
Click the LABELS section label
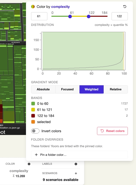[x=47, y=164]
